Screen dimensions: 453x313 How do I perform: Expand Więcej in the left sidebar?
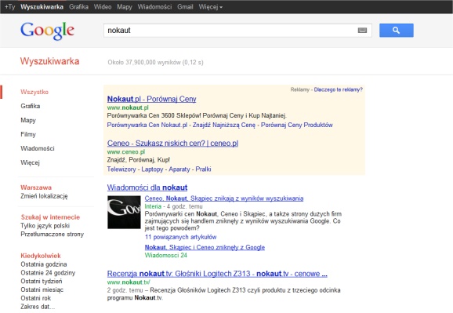(x=30, y=162)
